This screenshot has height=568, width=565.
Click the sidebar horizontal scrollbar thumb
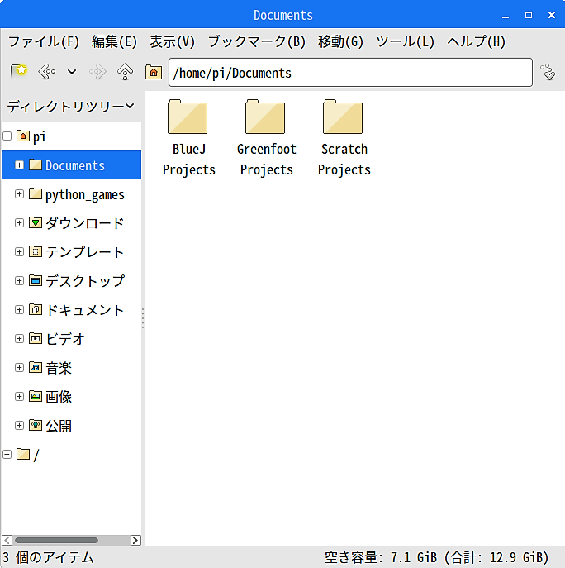(56, 540)
